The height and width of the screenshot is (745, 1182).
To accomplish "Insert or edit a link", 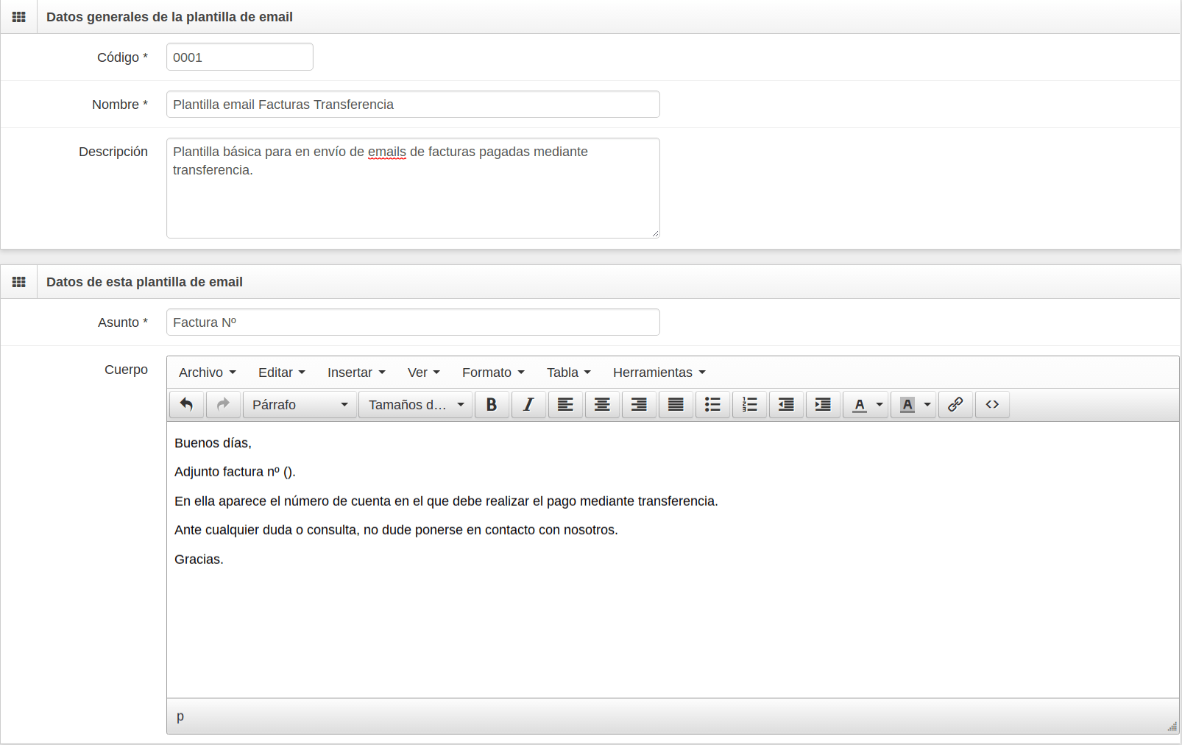I will click(955, 404).
